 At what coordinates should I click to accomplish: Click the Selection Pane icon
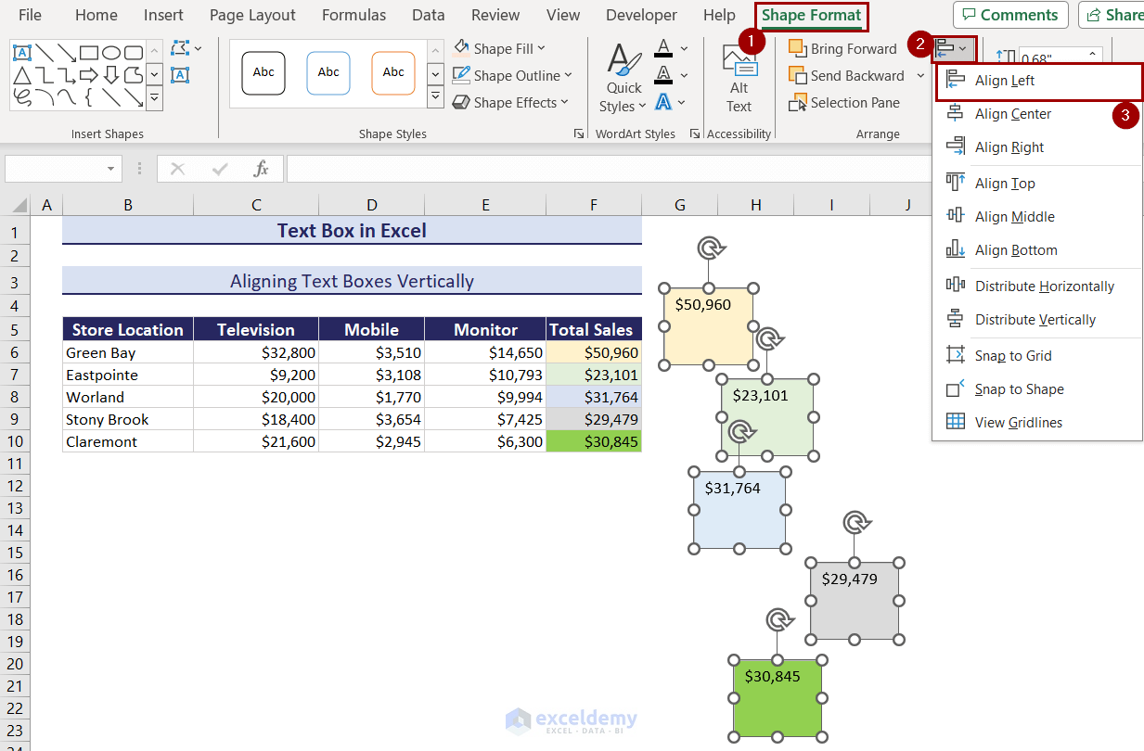[x=797, y=103]
